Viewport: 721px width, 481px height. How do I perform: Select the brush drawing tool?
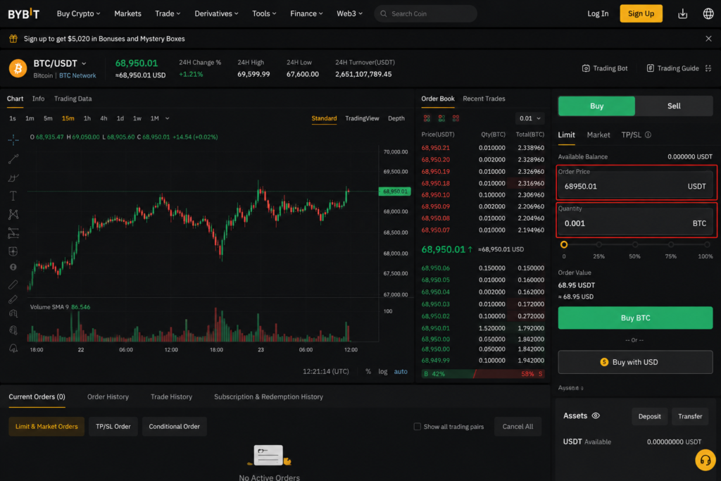[x=13, y=177]
